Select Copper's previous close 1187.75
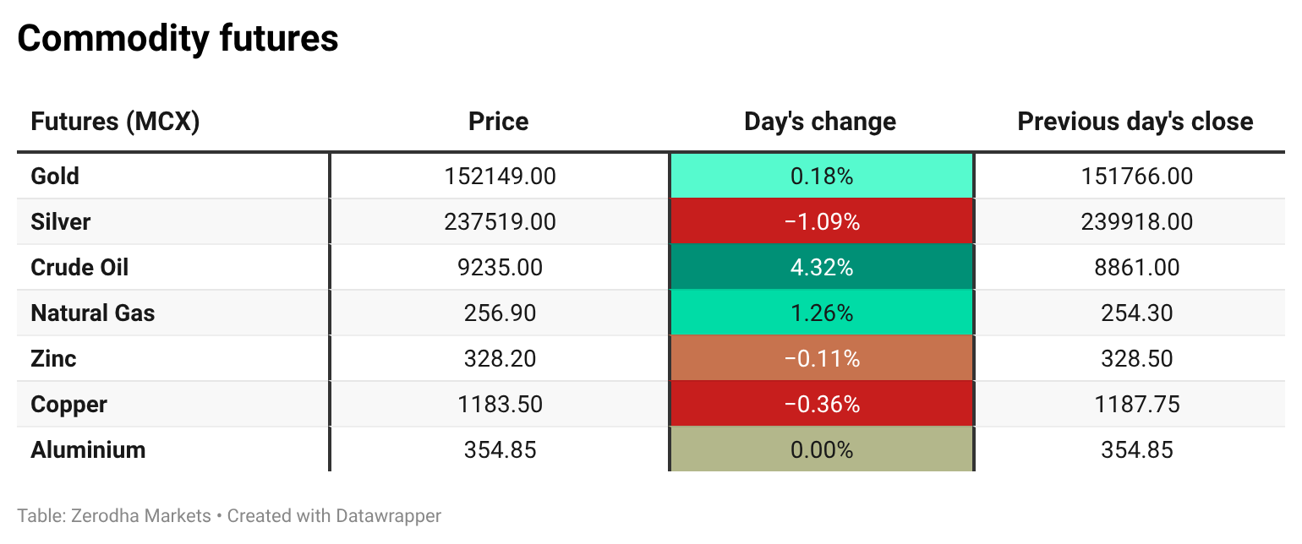The height and width of the screenshot is (544, 1302). (x=1136, y=405)
